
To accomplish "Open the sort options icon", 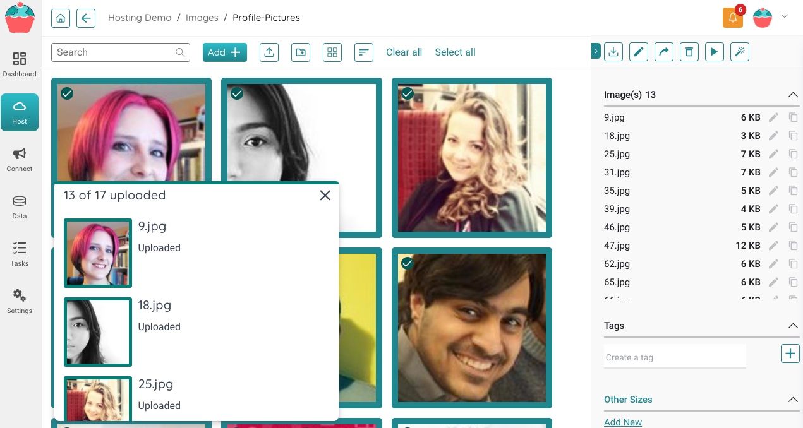I will click(x=364, y=52).
